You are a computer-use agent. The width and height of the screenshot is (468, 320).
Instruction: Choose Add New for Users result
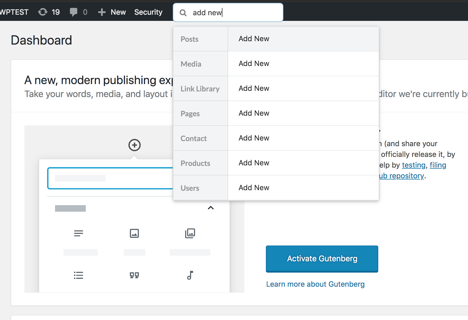(x=254, y=188)
